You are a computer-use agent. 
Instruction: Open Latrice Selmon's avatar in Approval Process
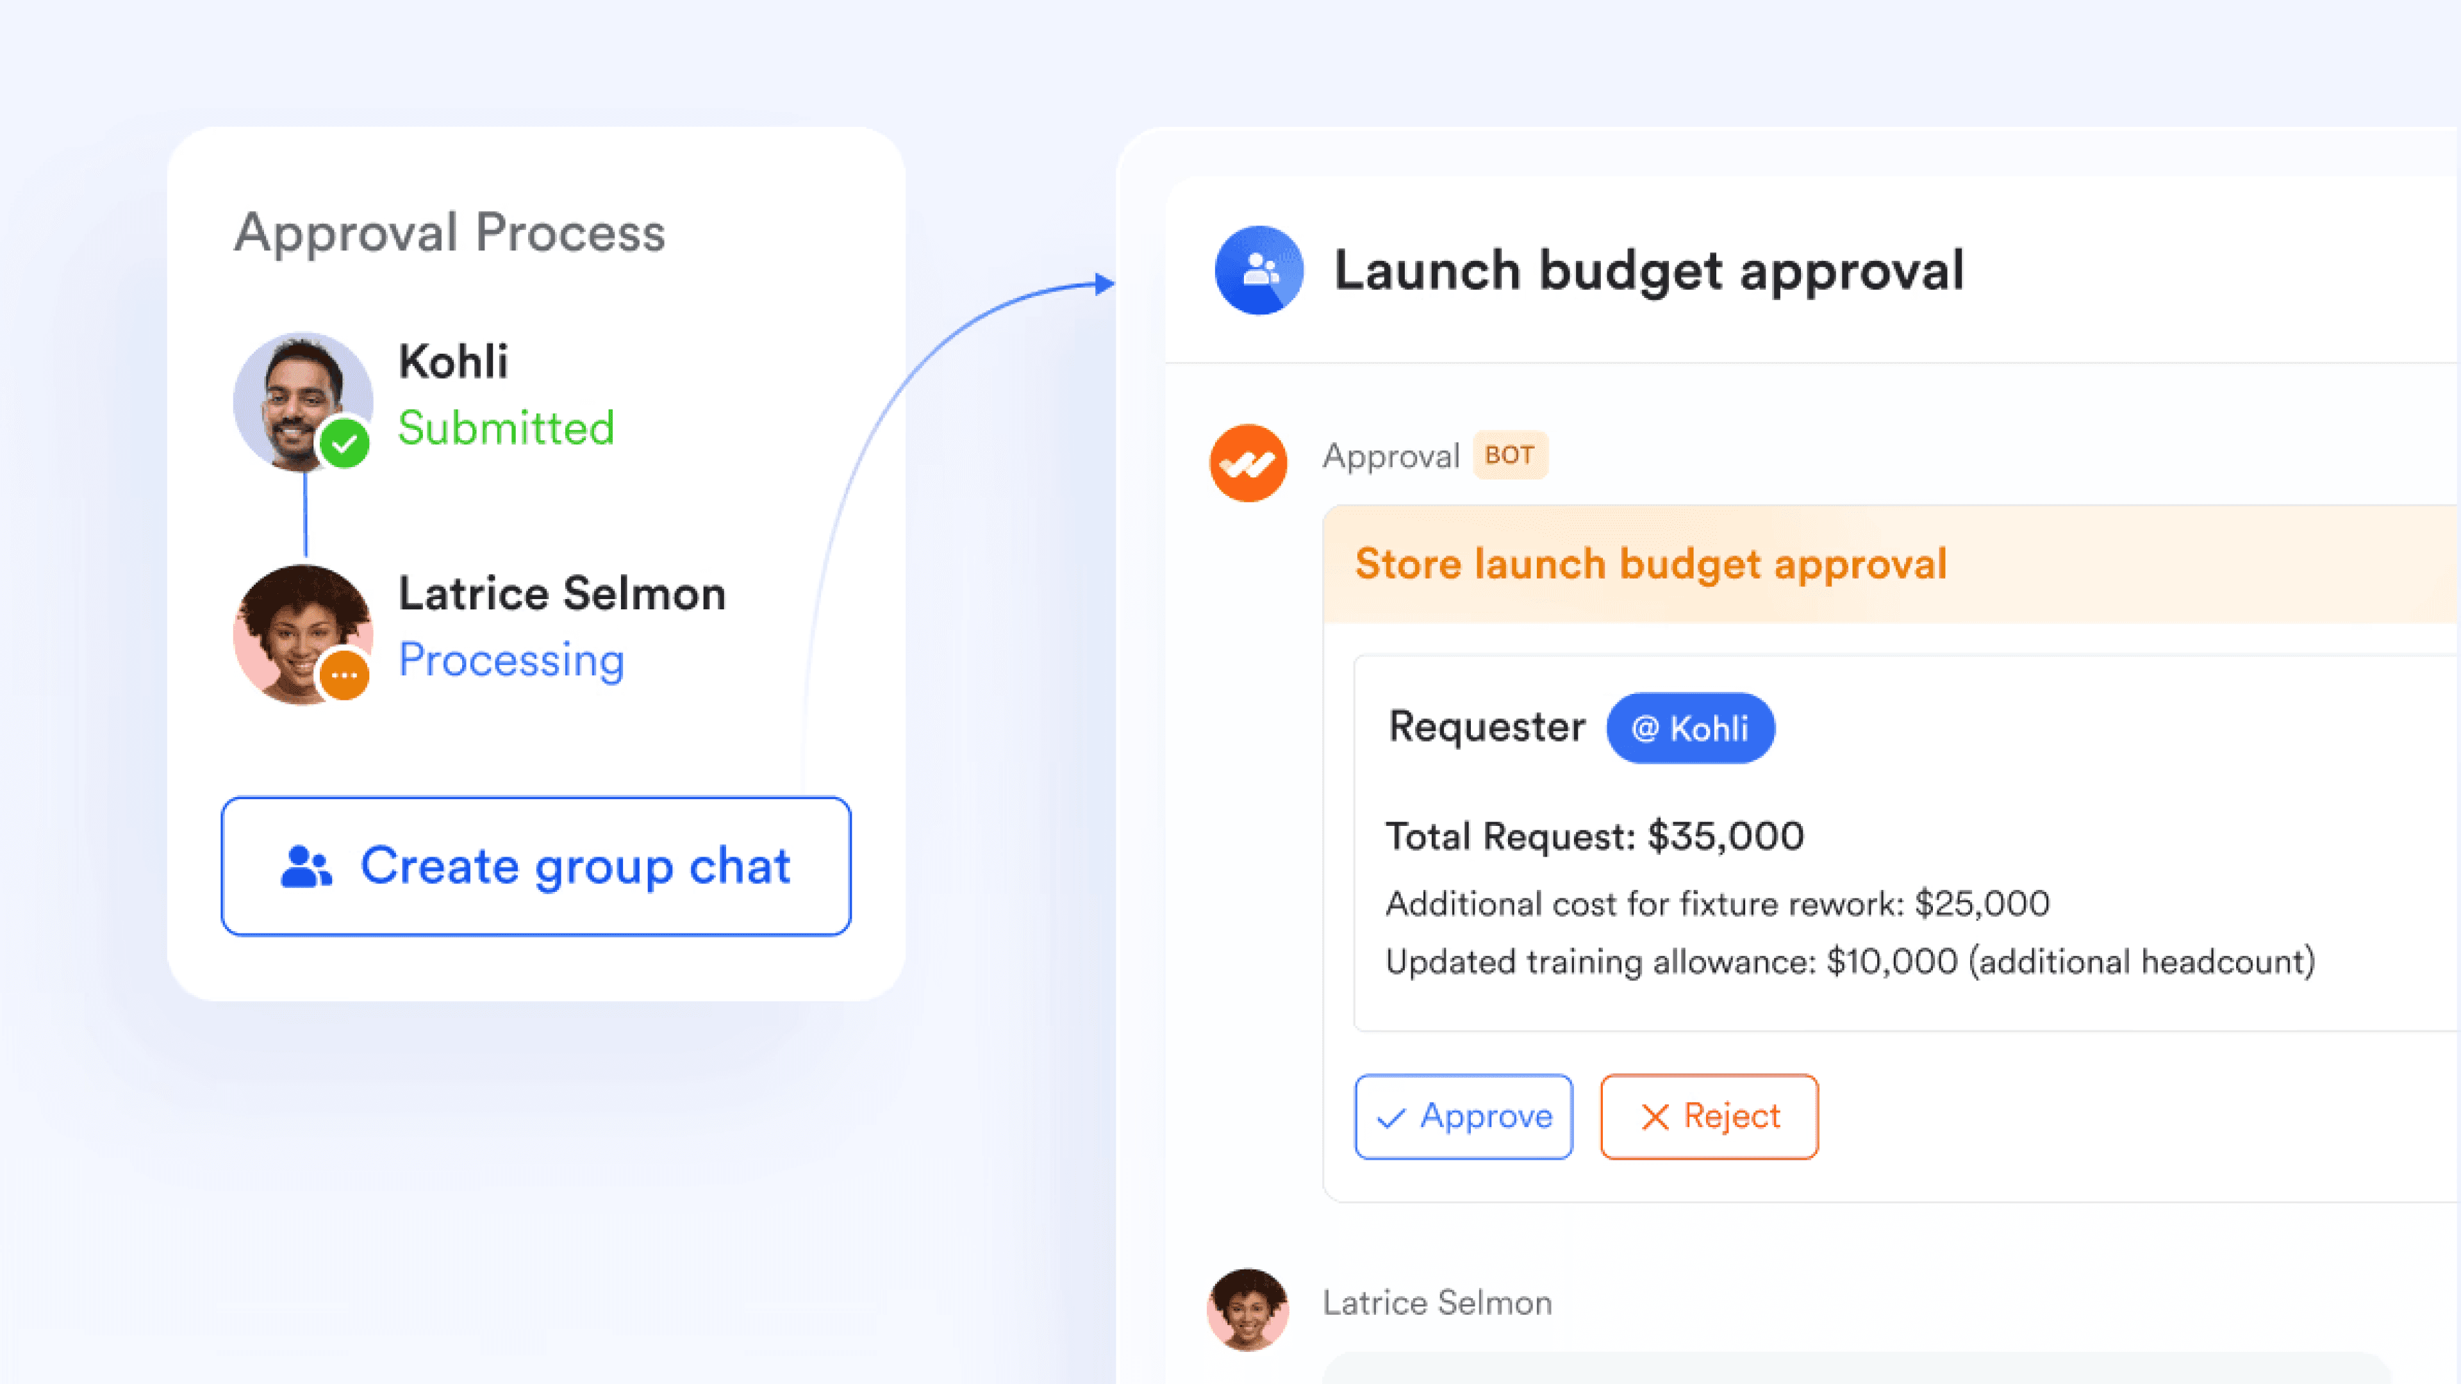303,634
